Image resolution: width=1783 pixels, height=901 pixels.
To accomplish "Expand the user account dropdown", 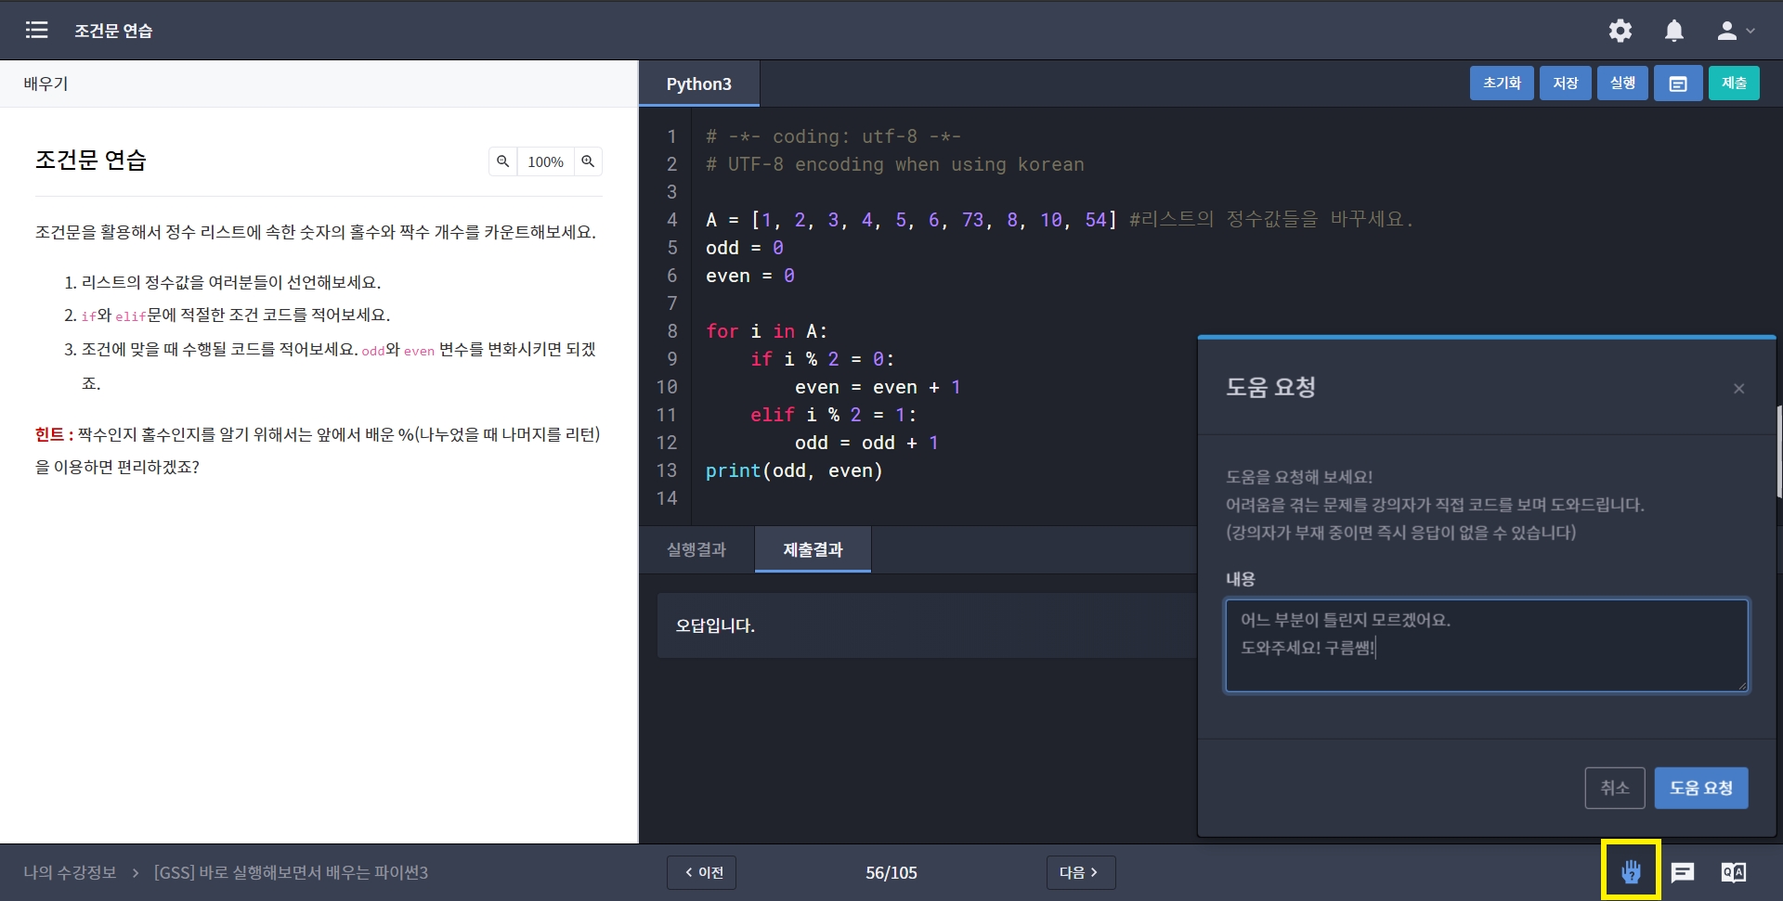I will [x=1735, y=31].
